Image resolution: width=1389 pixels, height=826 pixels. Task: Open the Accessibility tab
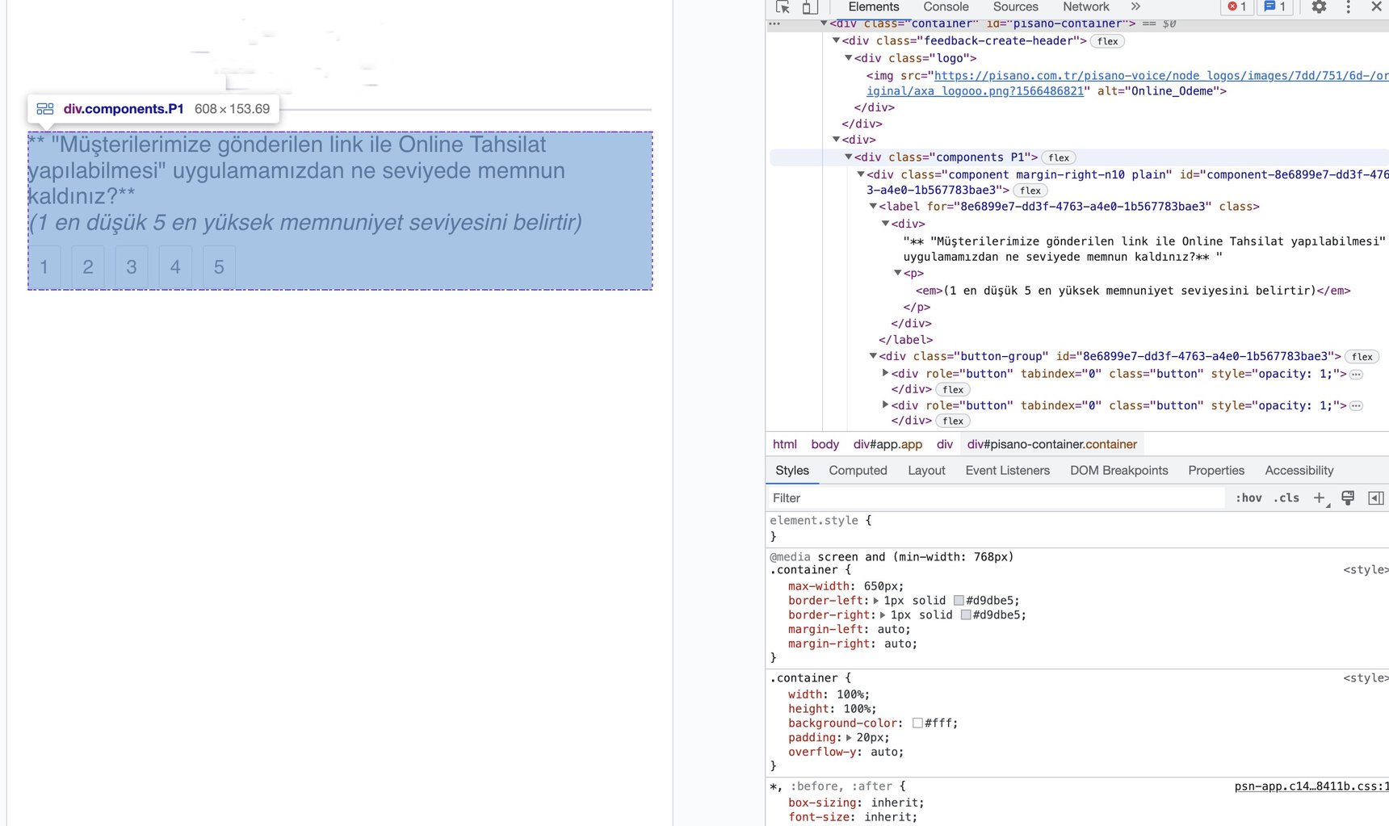[x=1299, y=471]
